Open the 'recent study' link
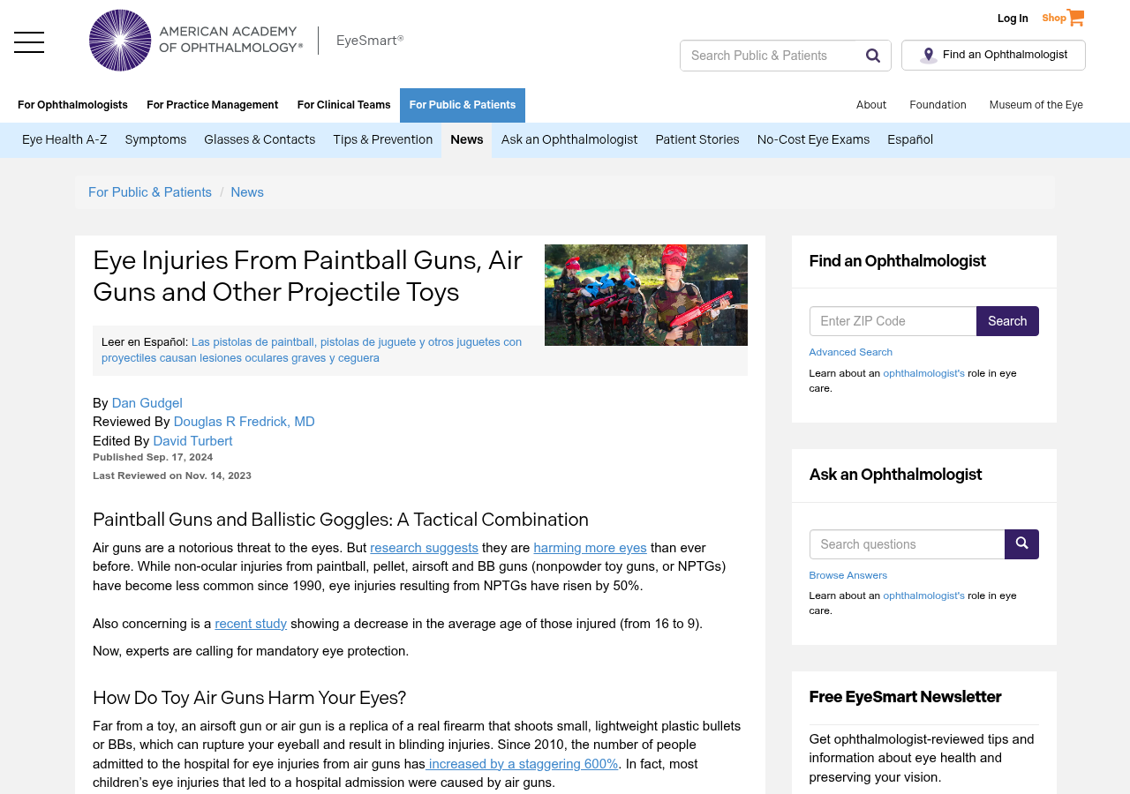1130x794 pixels. pyautogui.click(x=251, y=624)
